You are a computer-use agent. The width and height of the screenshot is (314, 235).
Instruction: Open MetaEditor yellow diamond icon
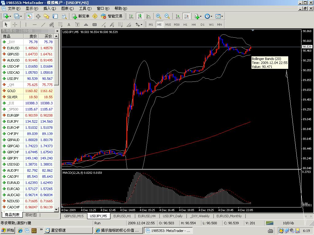tap(95, 16)
